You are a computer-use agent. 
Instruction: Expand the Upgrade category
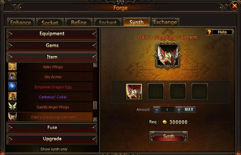point(52,139)
